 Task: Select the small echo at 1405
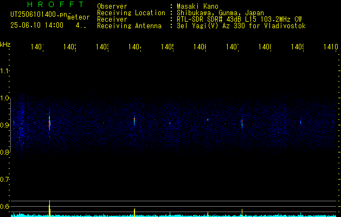(x=170, y=123)
